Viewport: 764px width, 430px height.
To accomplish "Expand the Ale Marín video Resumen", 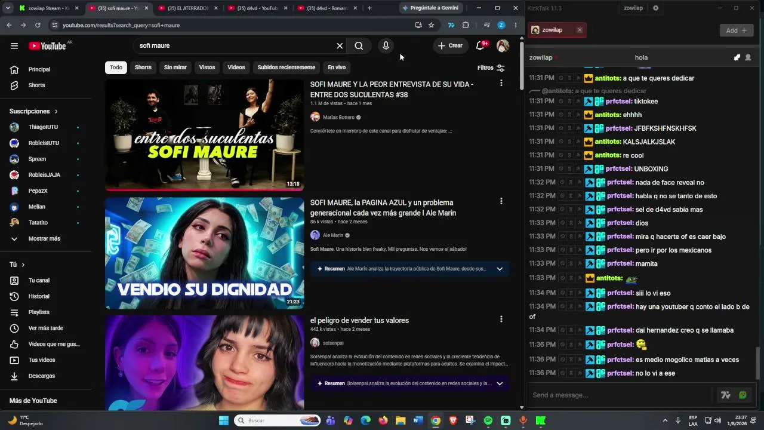I will click(x=500, y=269).
